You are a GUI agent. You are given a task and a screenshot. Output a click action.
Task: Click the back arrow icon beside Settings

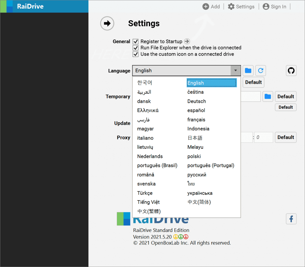[107, 23]
